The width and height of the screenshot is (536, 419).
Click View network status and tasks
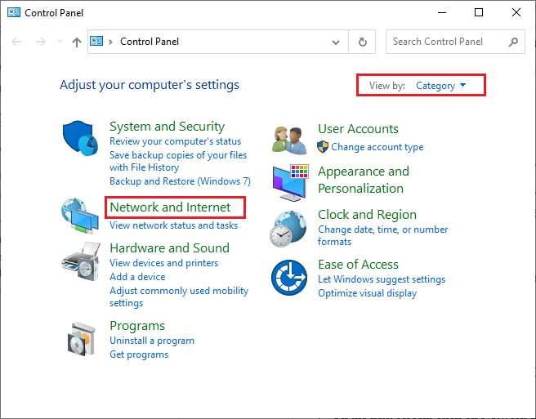173,225
